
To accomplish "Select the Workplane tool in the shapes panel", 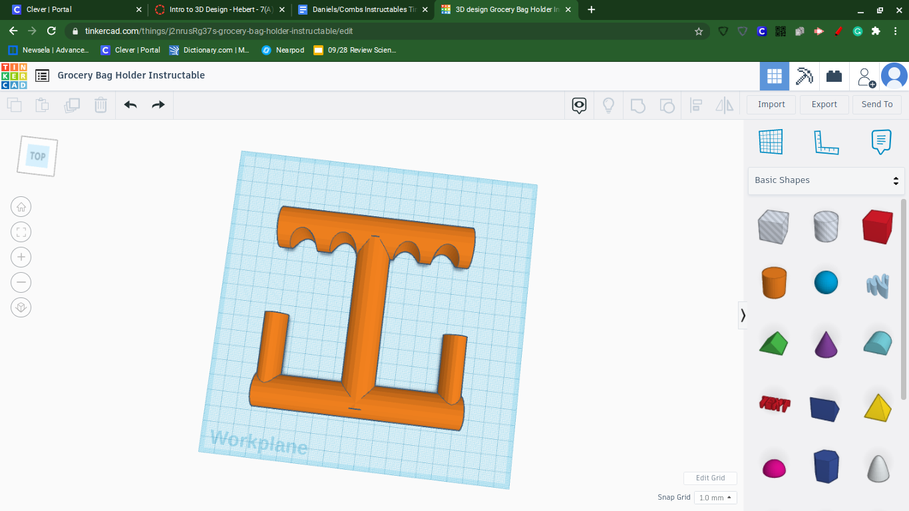I will pyautogui.click(x=771, y=142).
